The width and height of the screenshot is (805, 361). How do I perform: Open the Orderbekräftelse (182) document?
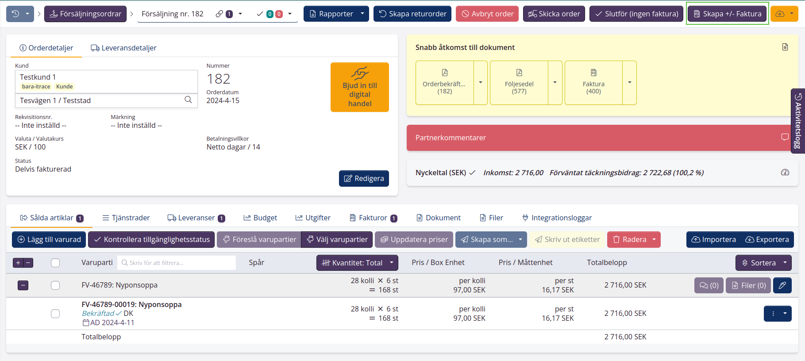tap(444, 83)
